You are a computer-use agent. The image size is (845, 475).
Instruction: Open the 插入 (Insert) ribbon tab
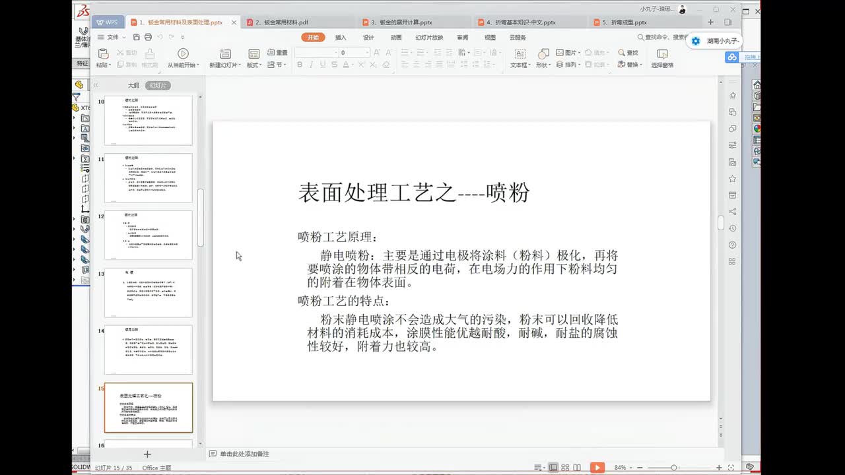[341, 38]
